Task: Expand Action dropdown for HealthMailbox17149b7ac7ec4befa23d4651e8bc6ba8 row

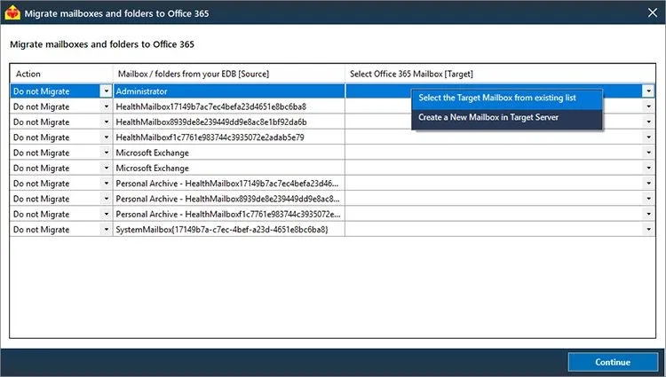Action: point(107,106)
